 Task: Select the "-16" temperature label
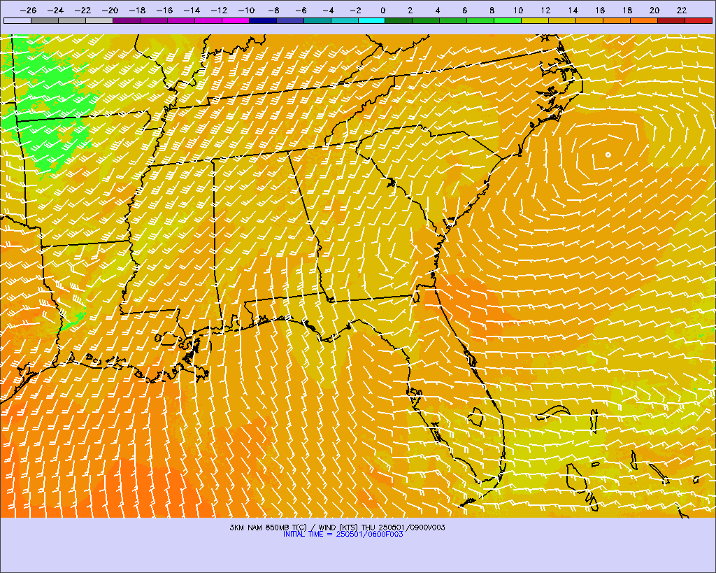164,10
